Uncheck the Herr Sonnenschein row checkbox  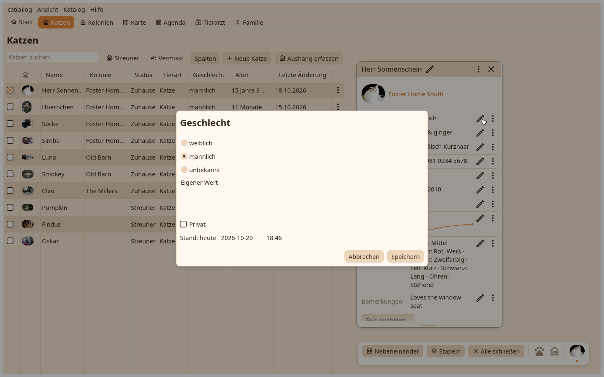click(10, 90)
